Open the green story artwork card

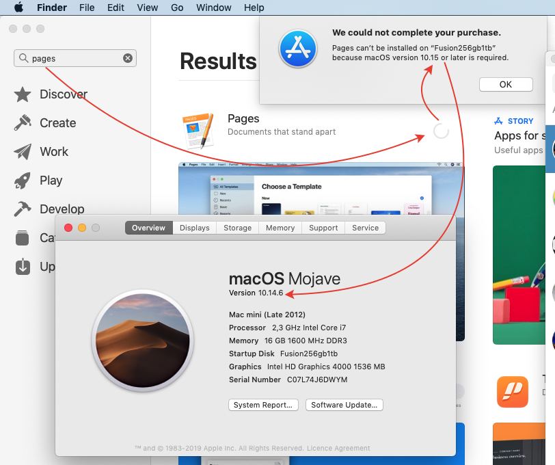pyautogui.click(x=519, y=254)
